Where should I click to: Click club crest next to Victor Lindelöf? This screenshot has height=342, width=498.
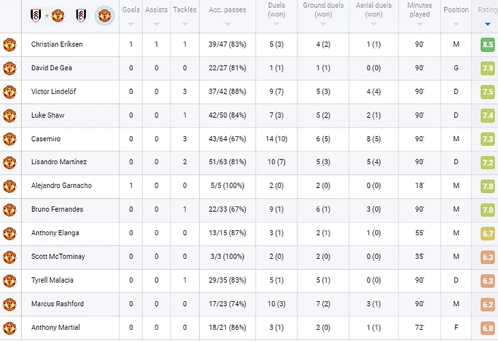coord(10,92)
